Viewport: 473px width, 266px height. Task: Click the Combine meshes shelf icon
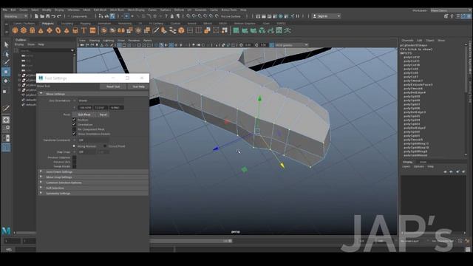[x=103, y=30]
